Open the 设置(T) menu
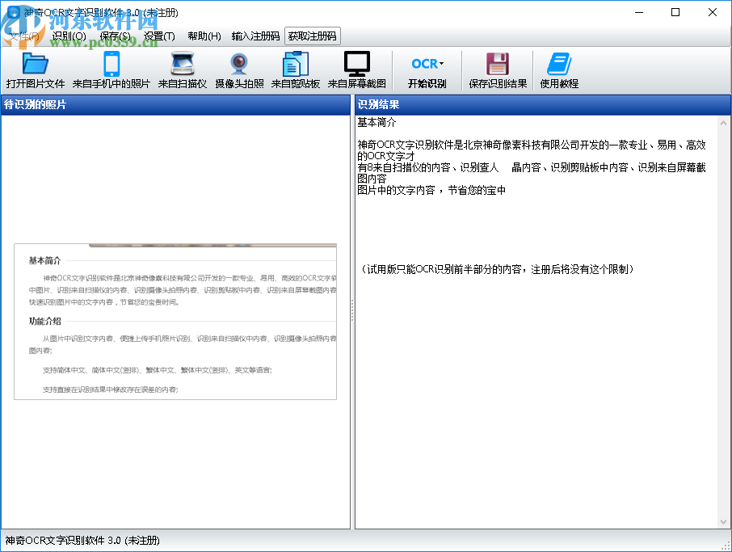Viewport: 732px width, 552px height. coord(159,36)
